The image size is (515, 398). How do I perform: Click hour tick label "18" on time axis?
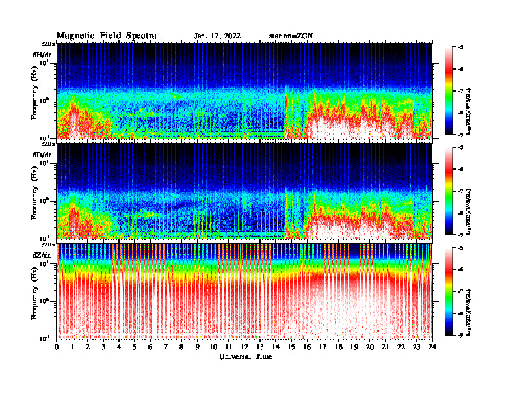(338, 347)
